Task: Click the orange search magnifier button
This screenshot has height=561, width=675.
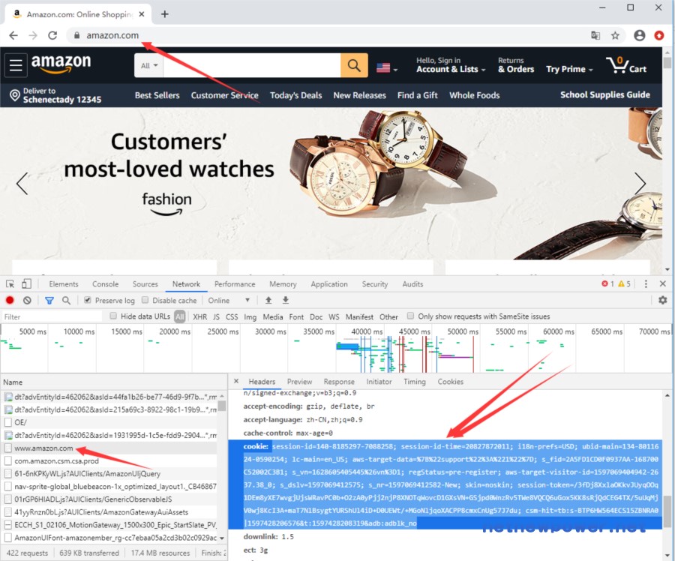Action: (354, 65)
